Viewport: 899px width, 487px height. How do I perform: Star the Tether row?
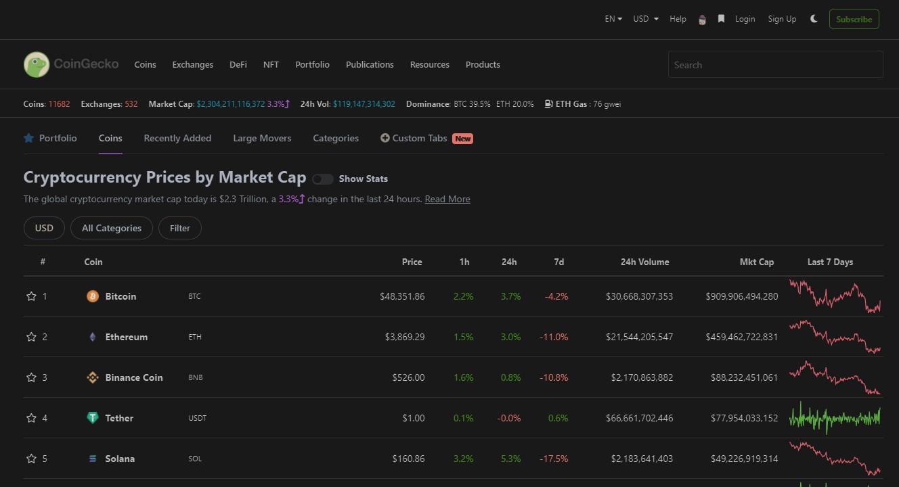coord(31,418)
